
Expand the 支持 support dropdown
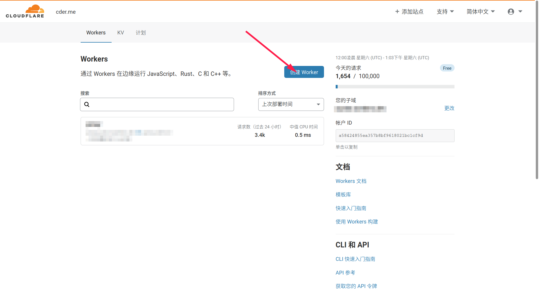tap(445, 12)
